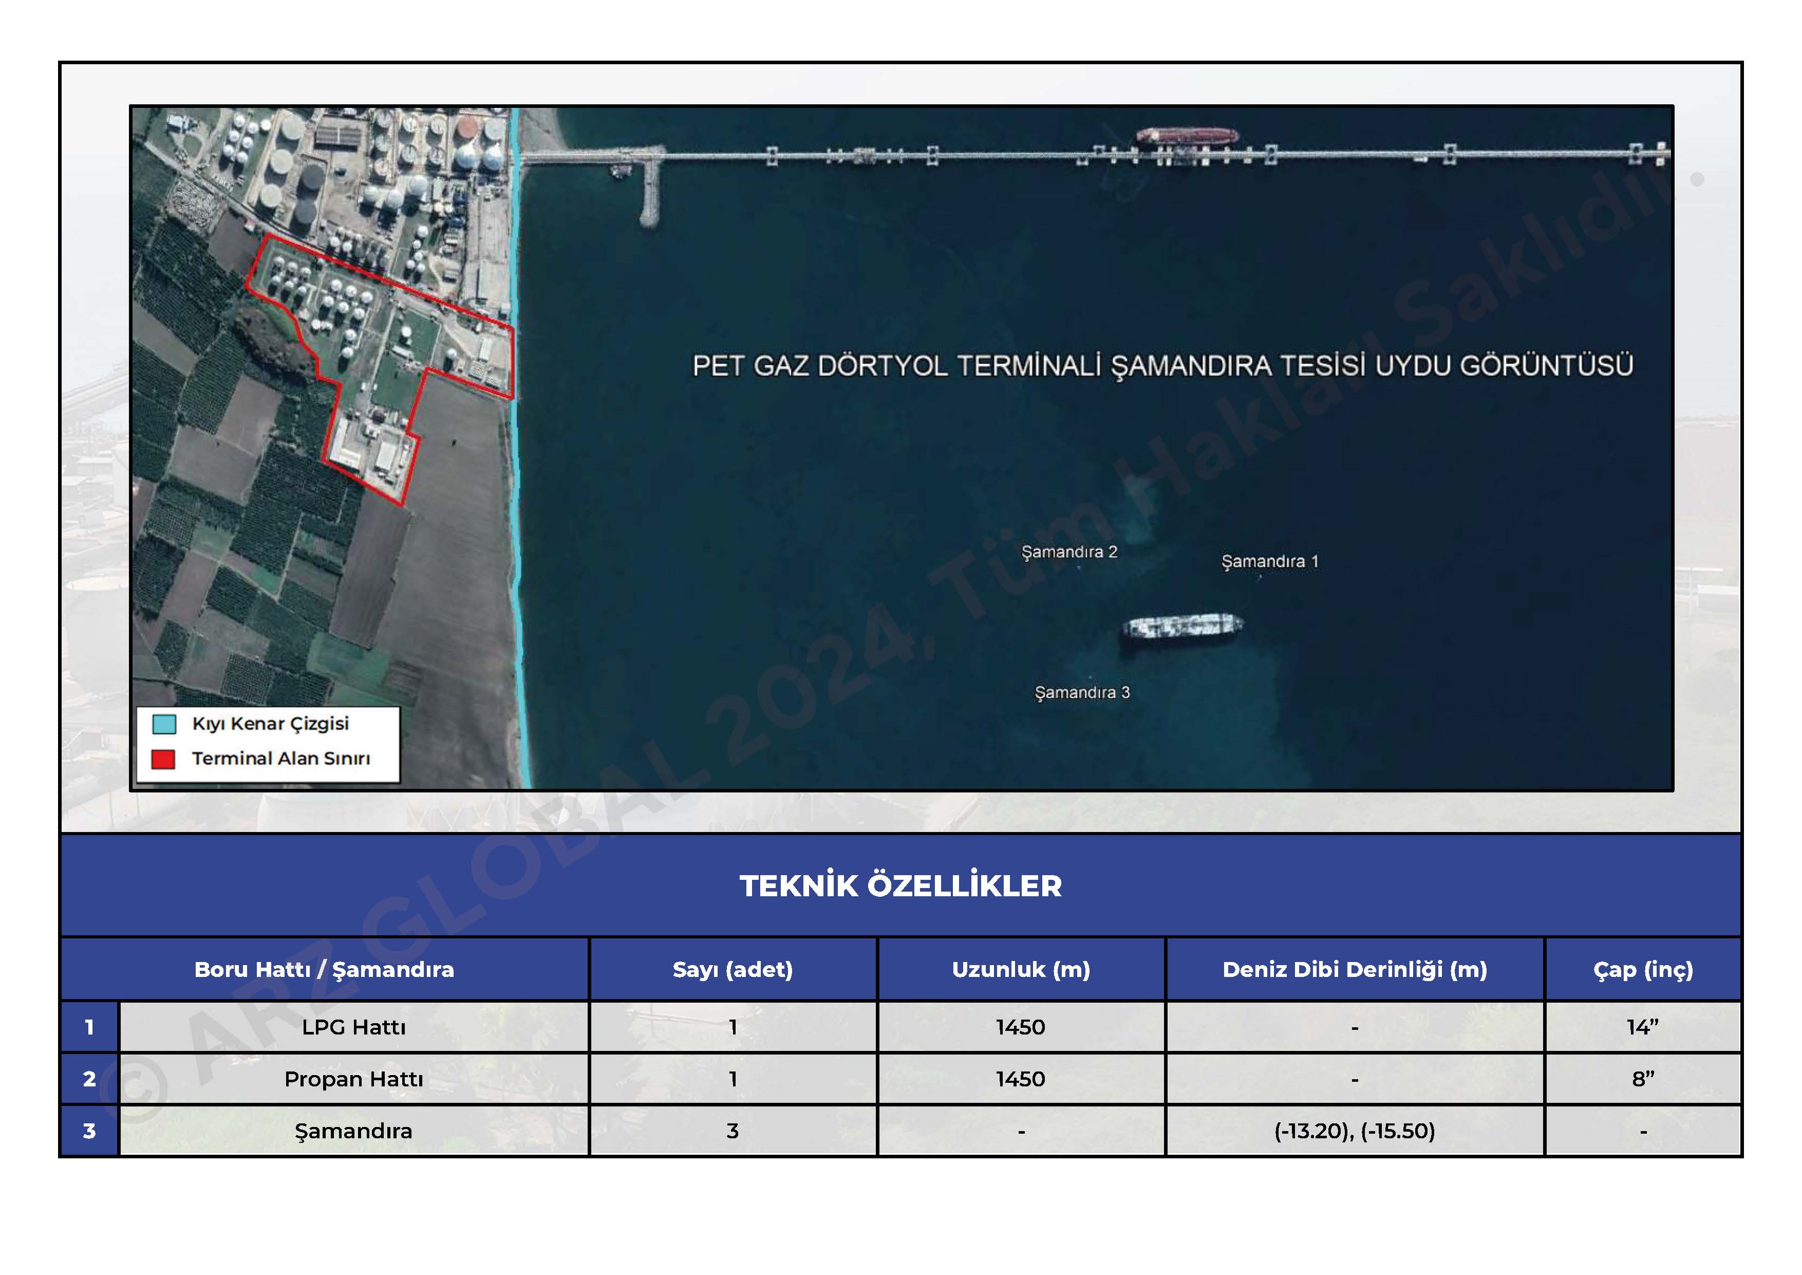Click the 'Sayı (adet)' column header

(x=733, y=970)
